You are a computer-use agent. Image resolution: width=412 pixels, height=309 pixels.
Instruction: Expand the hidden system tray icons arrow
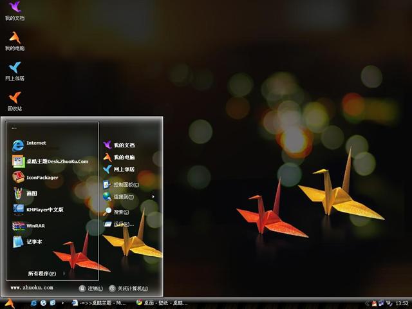tap(368, 303)
